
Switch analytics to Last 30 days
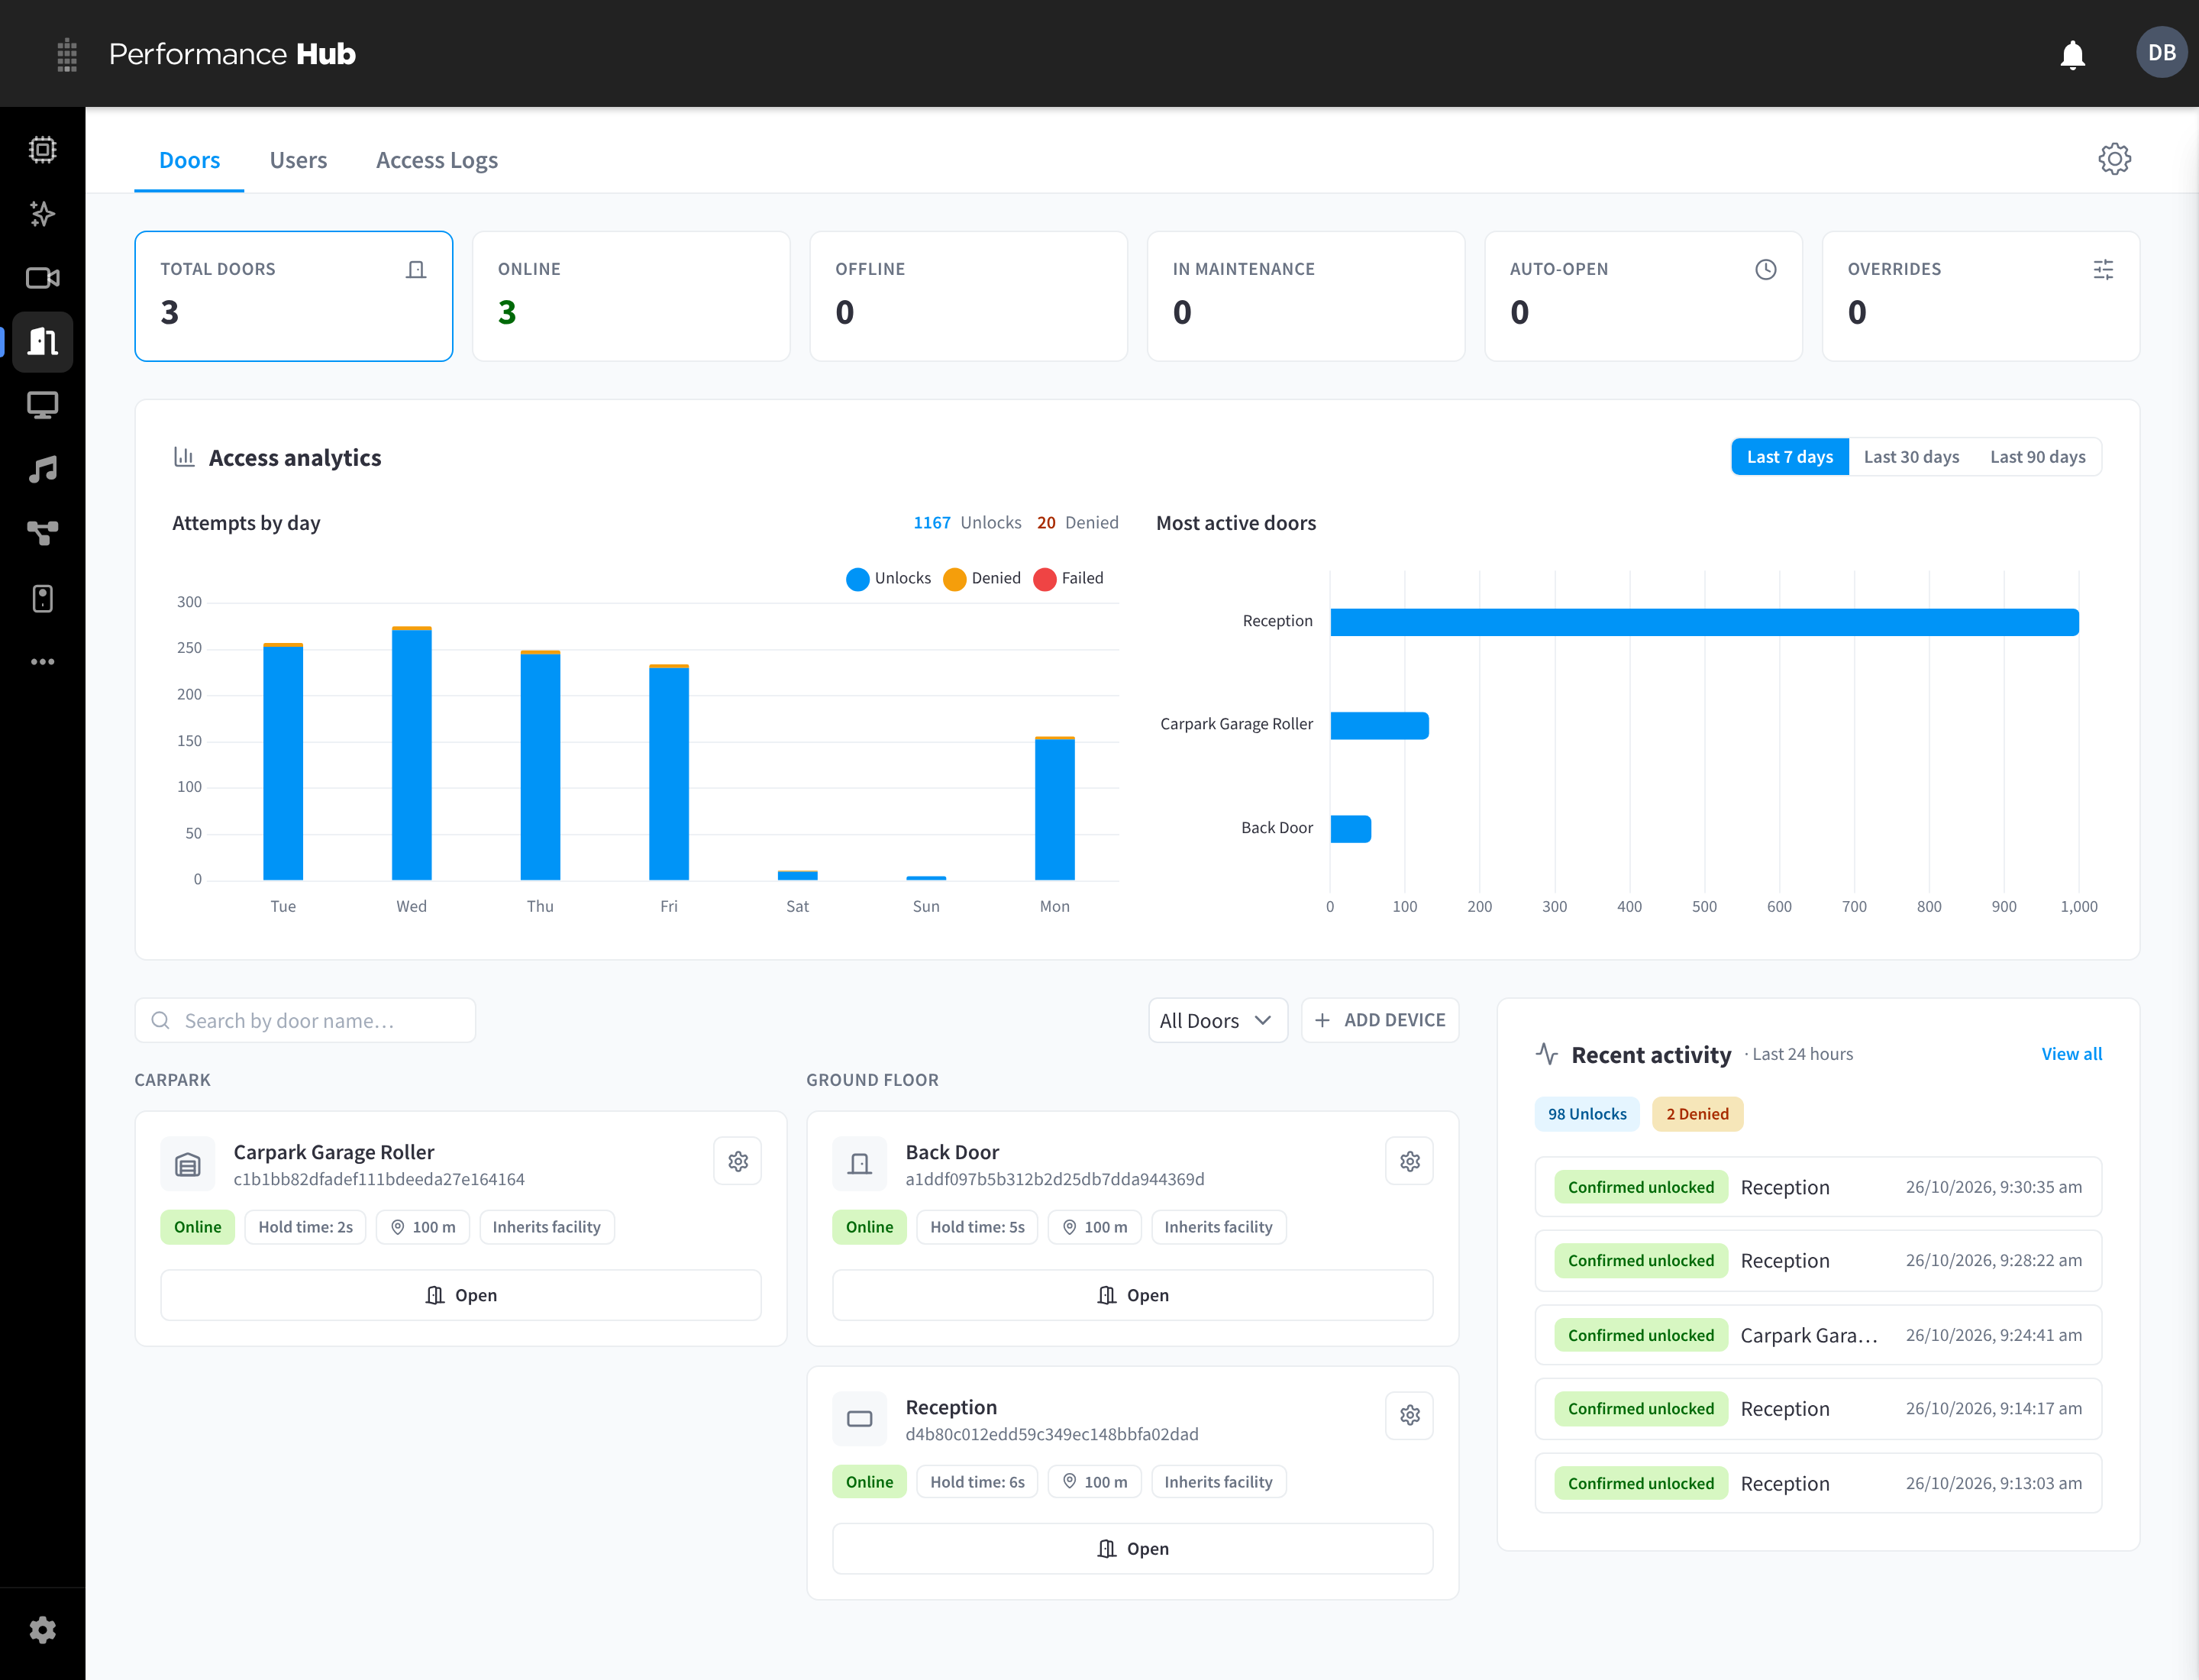pyautogui.click(x=1911, y=457)
